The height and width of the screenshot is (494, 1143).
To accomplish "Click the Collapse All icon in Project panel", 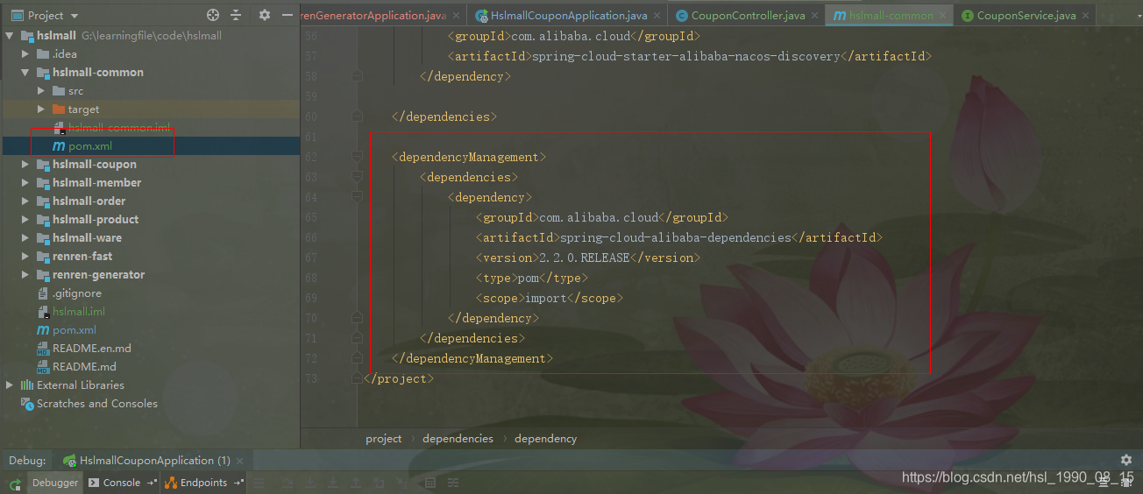I will 236,15.
